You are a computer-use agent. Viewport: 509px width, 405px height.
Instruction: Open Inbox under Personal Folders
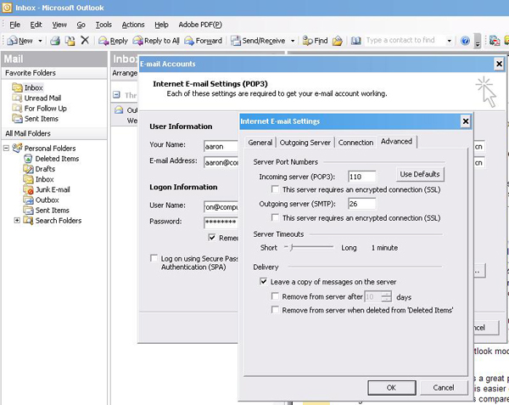44,179
